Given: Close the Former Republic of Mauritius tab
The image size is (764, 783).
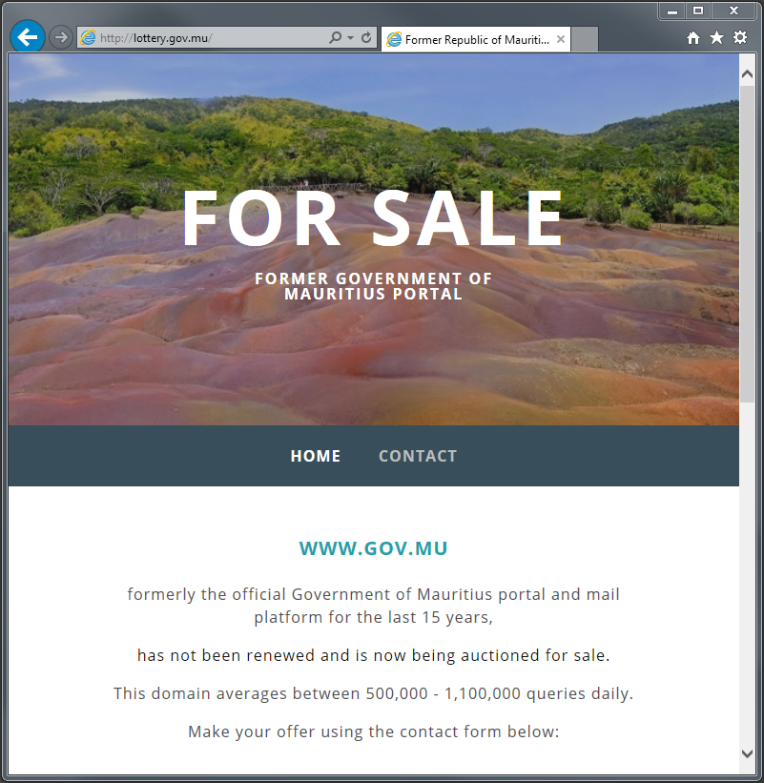Looking at the screenshot, I should click(561, 39).
